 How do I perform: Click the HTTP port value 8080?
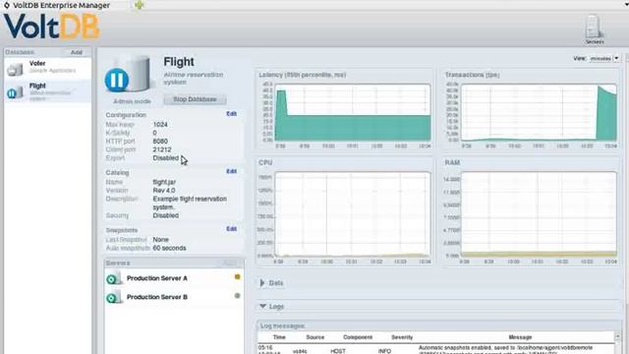click(160, 142)
